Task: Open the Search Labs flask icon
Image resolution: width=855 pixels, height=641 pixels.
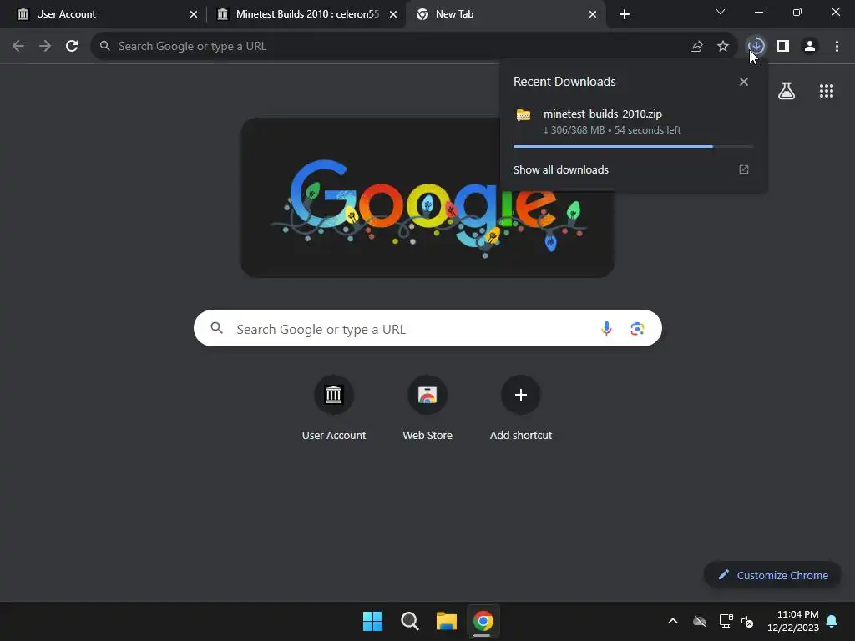Action: coord(787,91)
